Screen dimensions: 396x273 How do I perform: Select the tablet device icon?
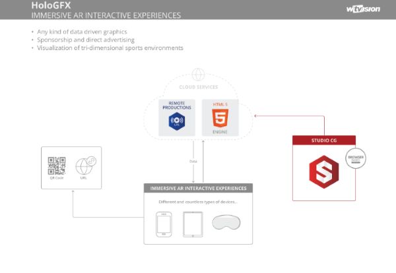click(193, 224)
